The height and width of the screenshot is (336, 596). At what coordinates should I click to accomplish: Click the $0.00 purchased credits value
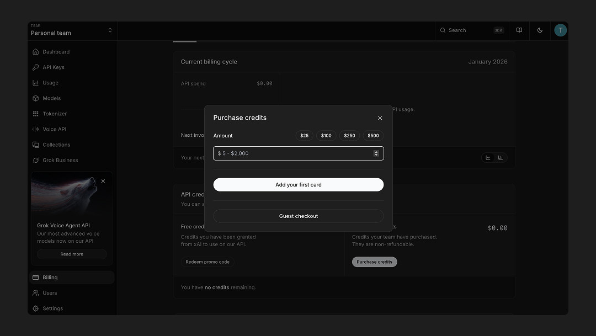click(x=498, y=228)
